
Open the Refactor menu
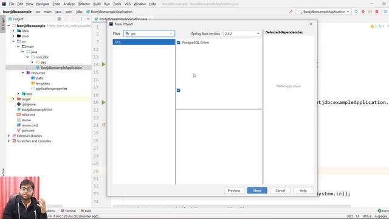[84, 4]
